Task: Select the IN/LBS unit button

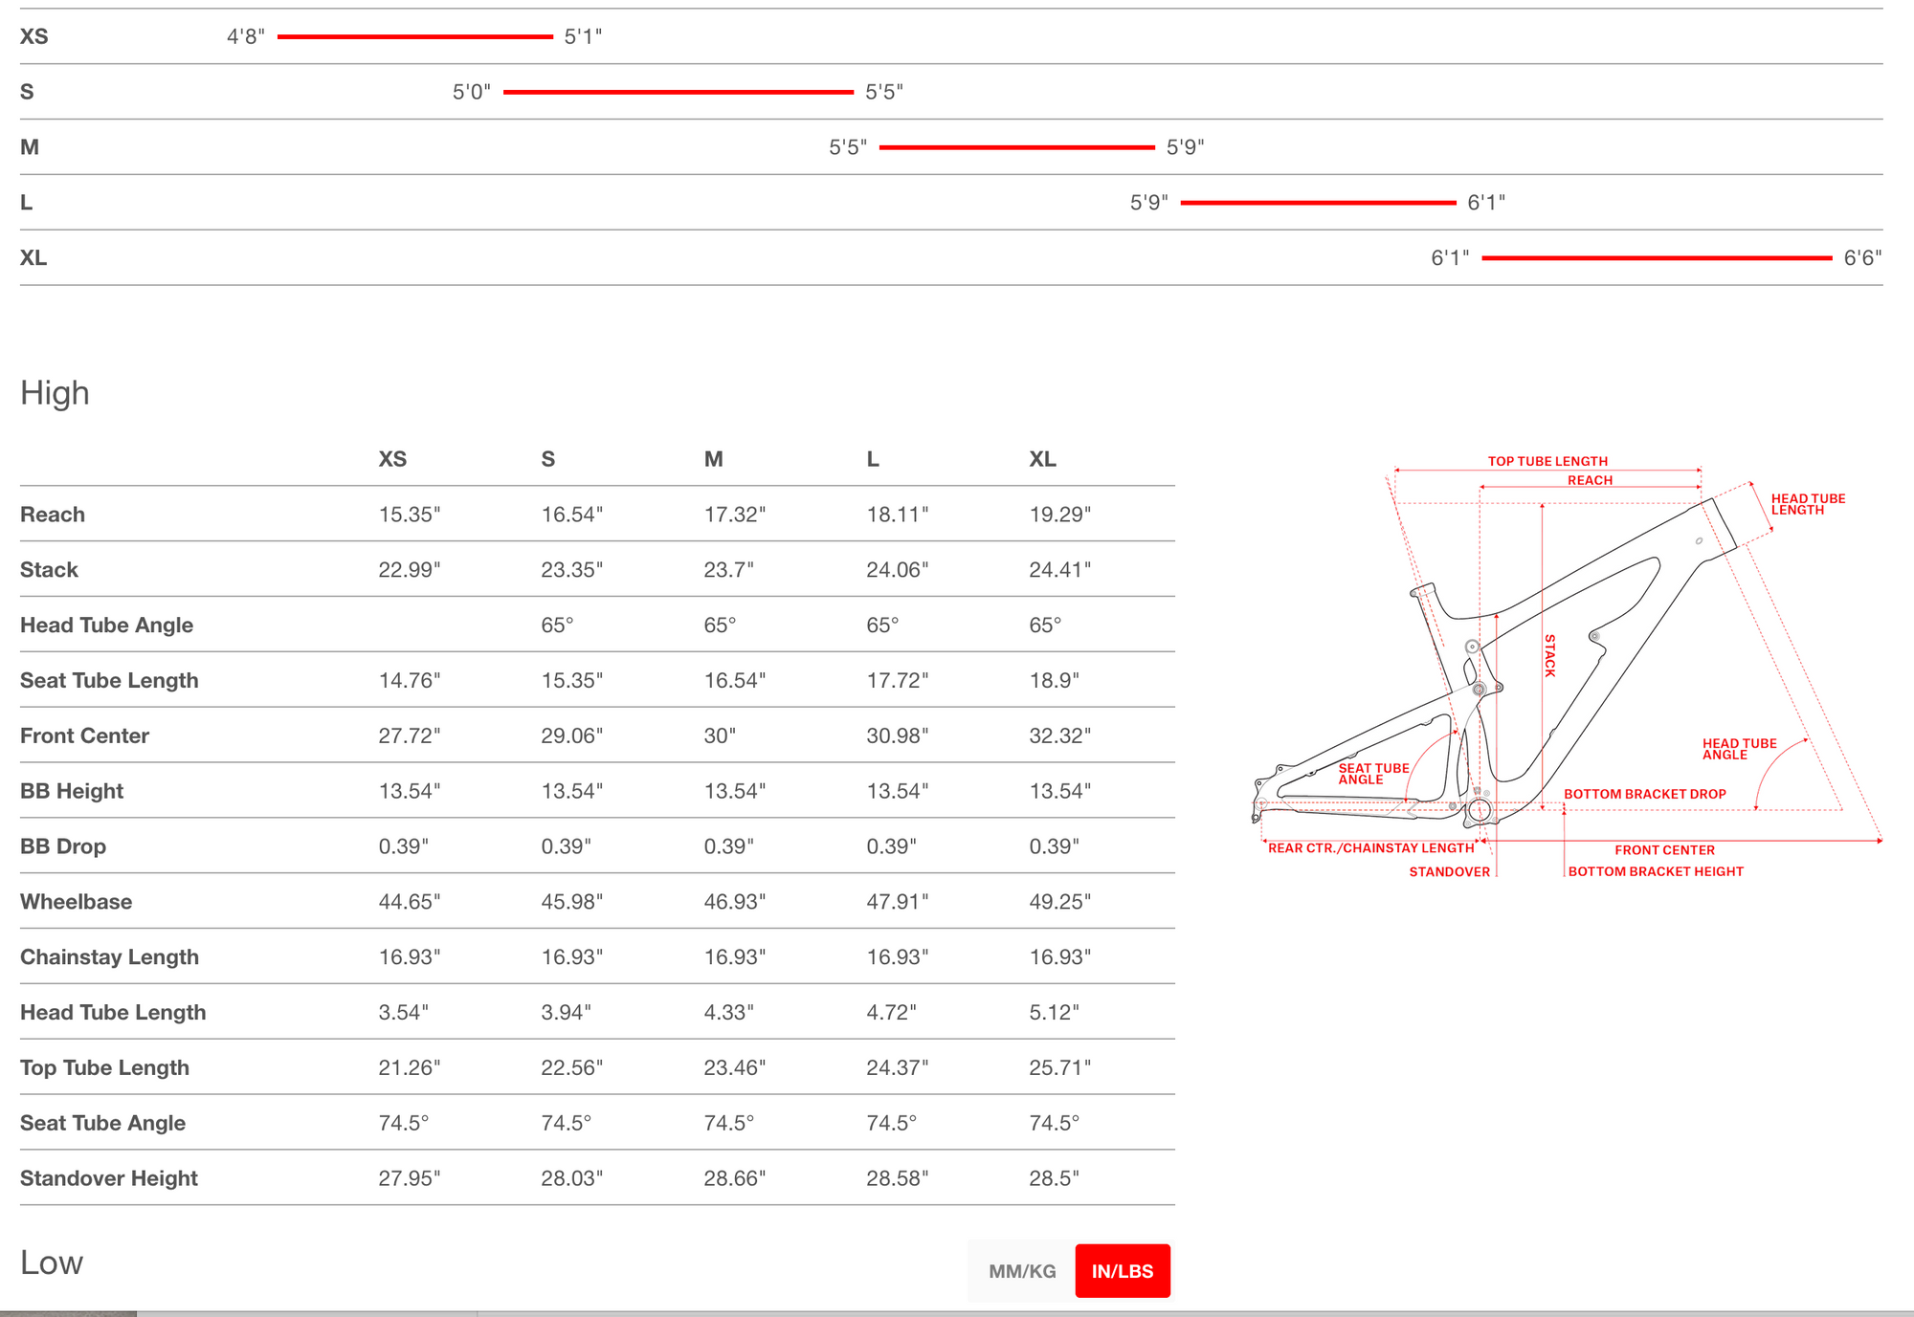Action: click(x=1123, y=1271)
